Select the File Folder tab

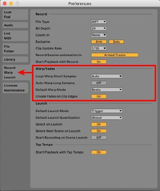[15, 49]
